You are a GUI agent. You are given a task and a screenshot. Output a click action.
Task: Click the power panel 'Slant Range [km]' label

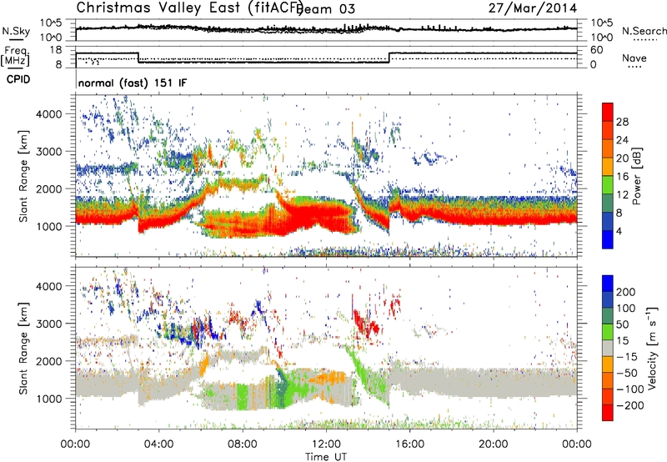(23, 177)
